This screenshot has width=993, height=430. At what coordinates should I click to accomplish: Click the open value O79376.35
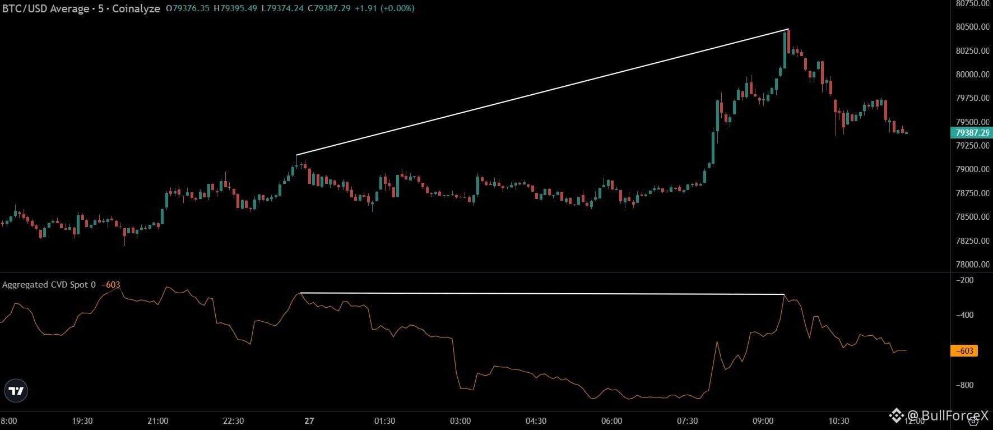(x=188, y=8)
